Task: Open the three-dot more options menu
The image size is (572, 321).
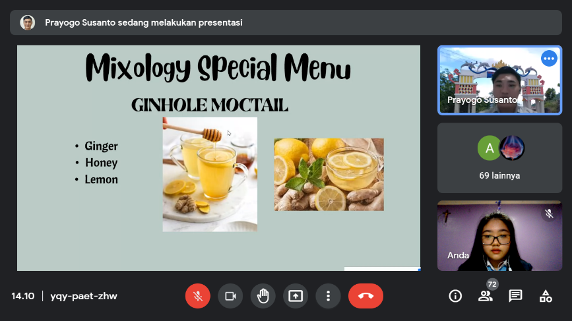Action: pos(328,296)
